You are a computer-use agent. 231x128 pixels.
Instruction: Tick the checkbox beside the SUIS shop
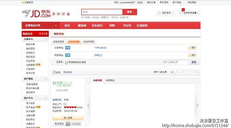click(54, 83)
